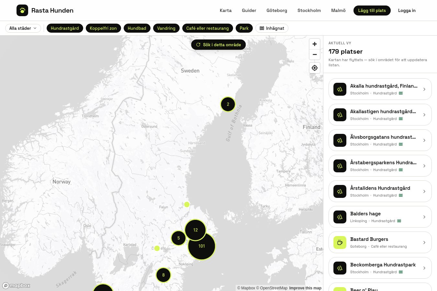Image resolution: width=437 pixels, height=291 pixels.
Task: Click the tree icon on Älvsborgsgatans card
Action: click(340, 140)
